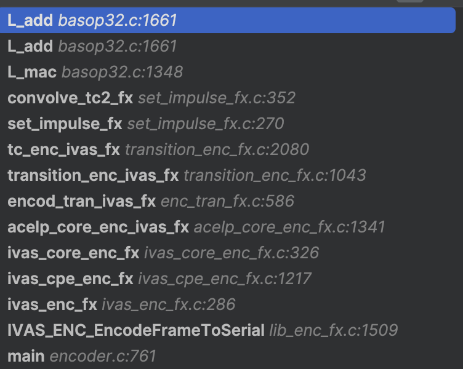Click the encod_tran_ivas_fx frame
The image size is (463, 369).
click(x=81, y=201)
